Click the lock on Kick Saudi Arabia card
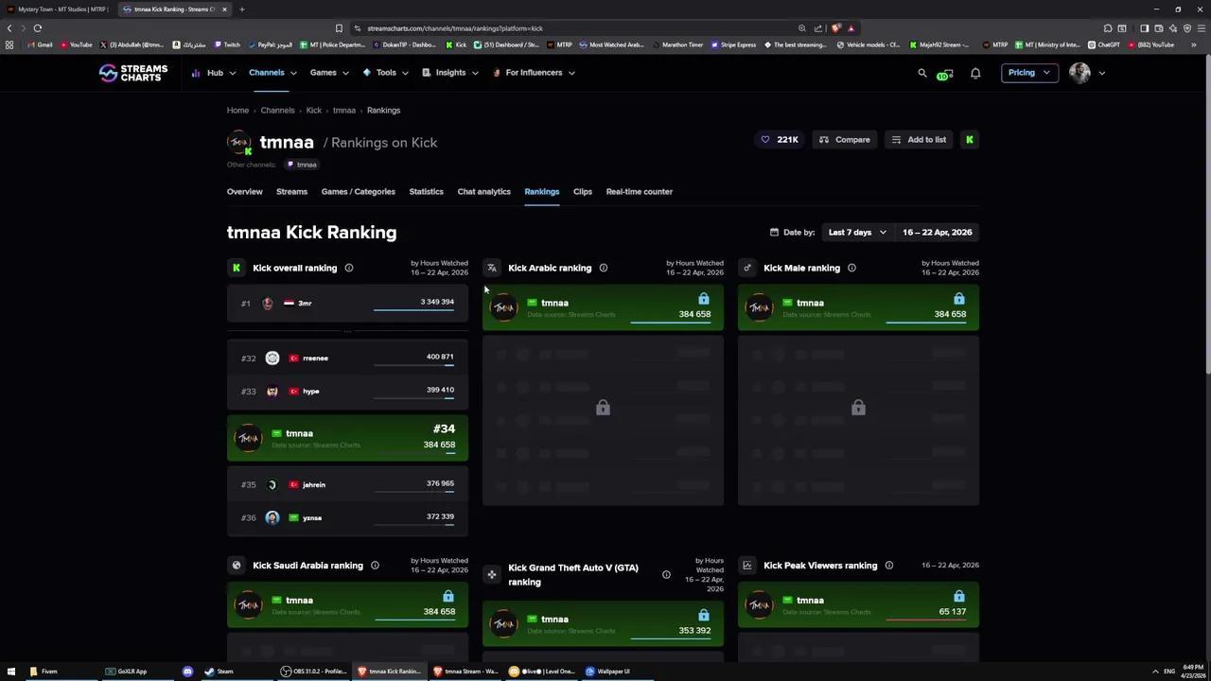The image size is (1211, 681). (448, 596)
